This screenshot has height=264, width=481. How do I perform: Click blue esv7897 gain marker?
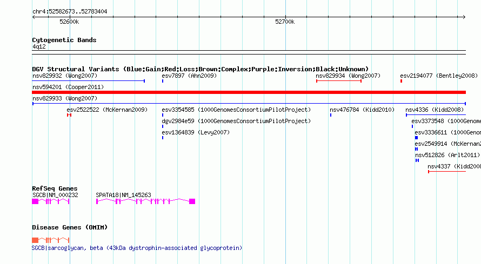pos(163,81)
